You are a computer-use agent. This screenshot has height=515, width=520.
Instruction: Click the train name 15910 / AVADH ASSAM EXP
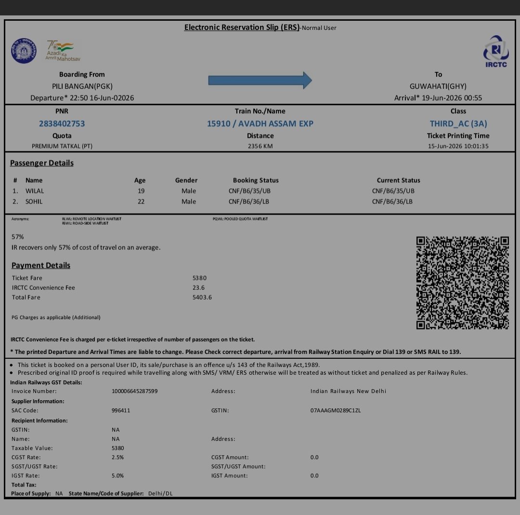[x=260, y=123]
